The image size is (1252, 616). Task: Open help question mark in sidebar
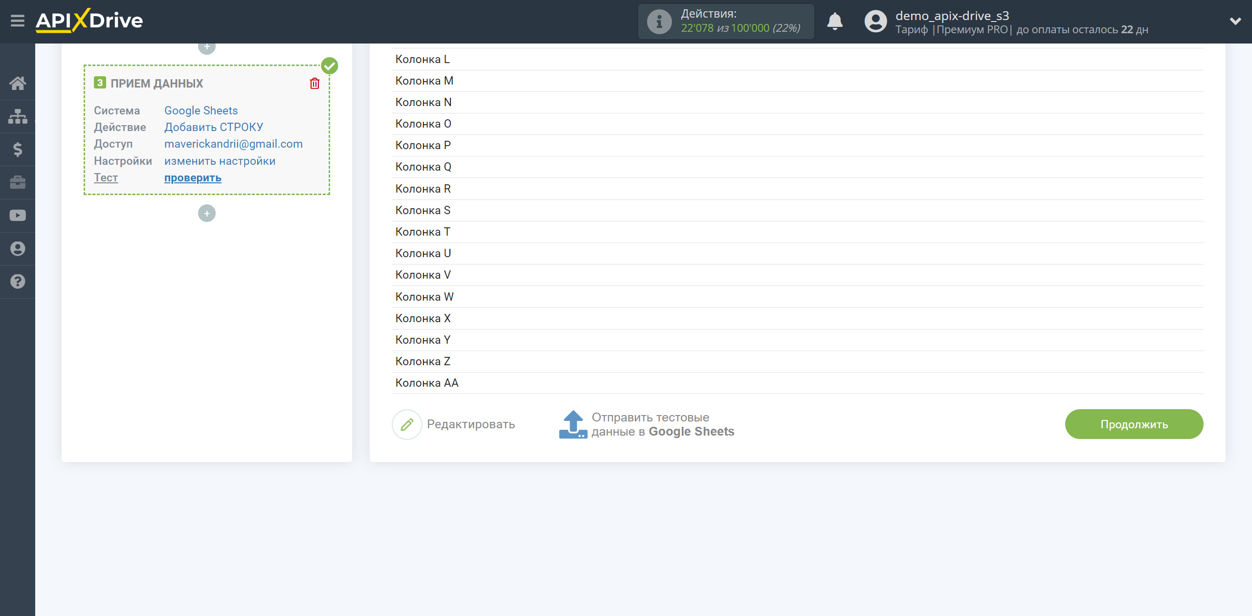coord(18,282)
